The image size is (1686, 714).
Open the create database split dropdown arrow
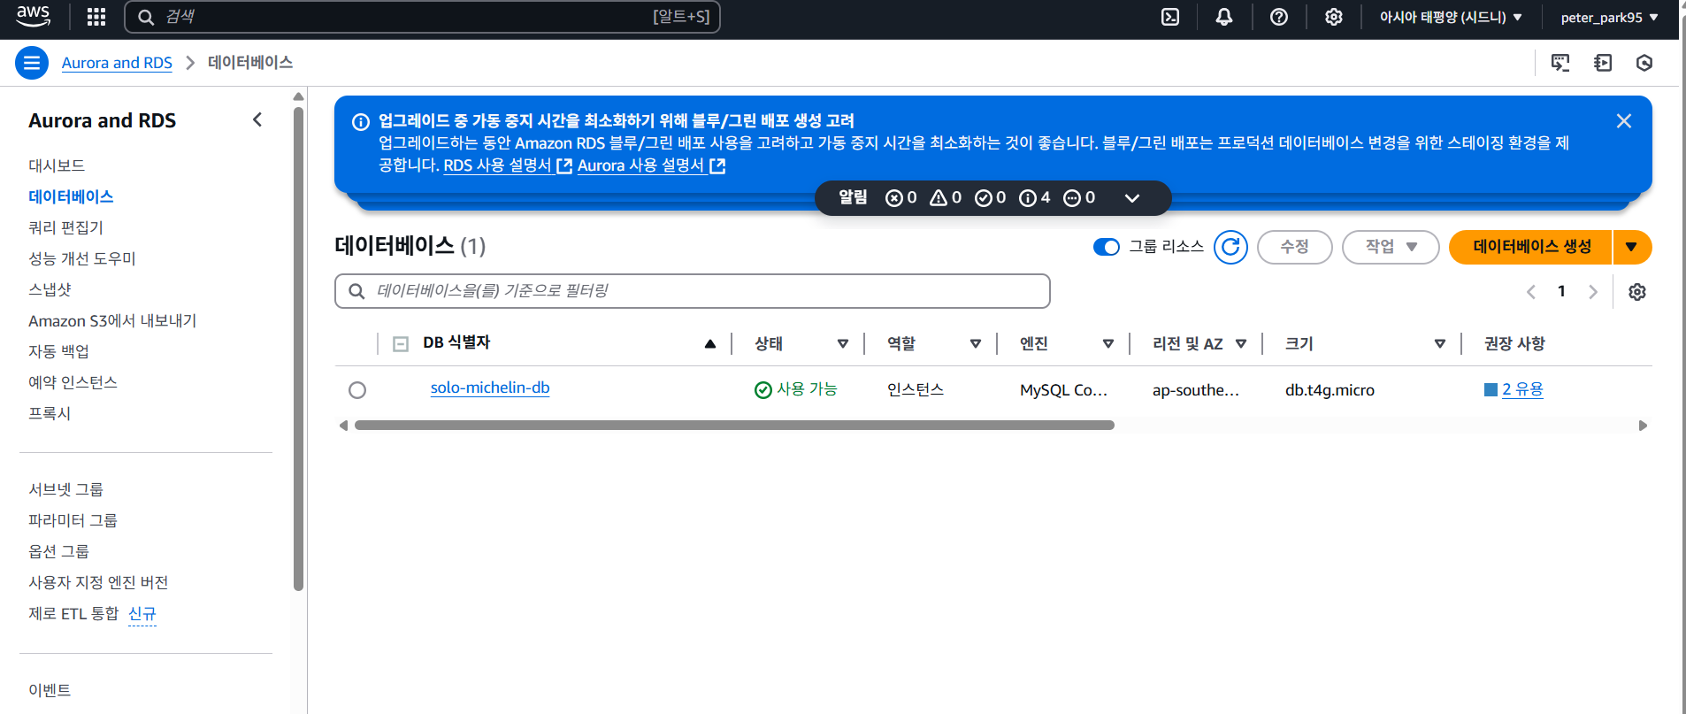coord(1632,247)
